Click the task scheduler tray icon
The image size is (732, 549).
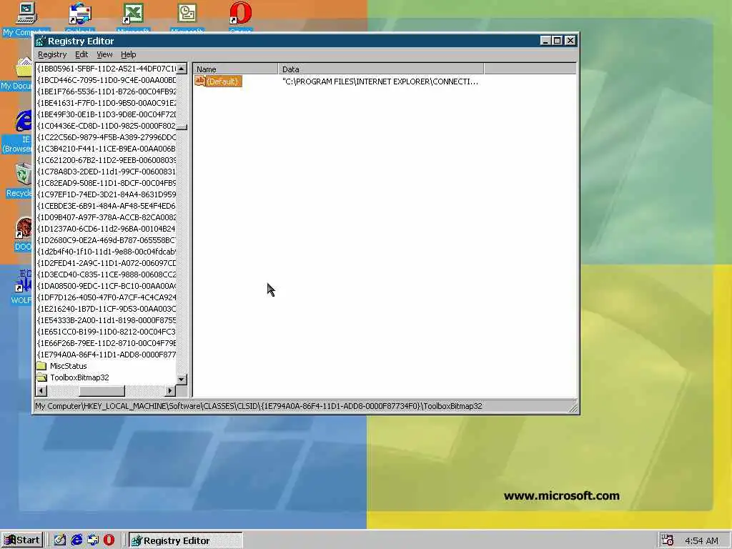pos(668,540)
